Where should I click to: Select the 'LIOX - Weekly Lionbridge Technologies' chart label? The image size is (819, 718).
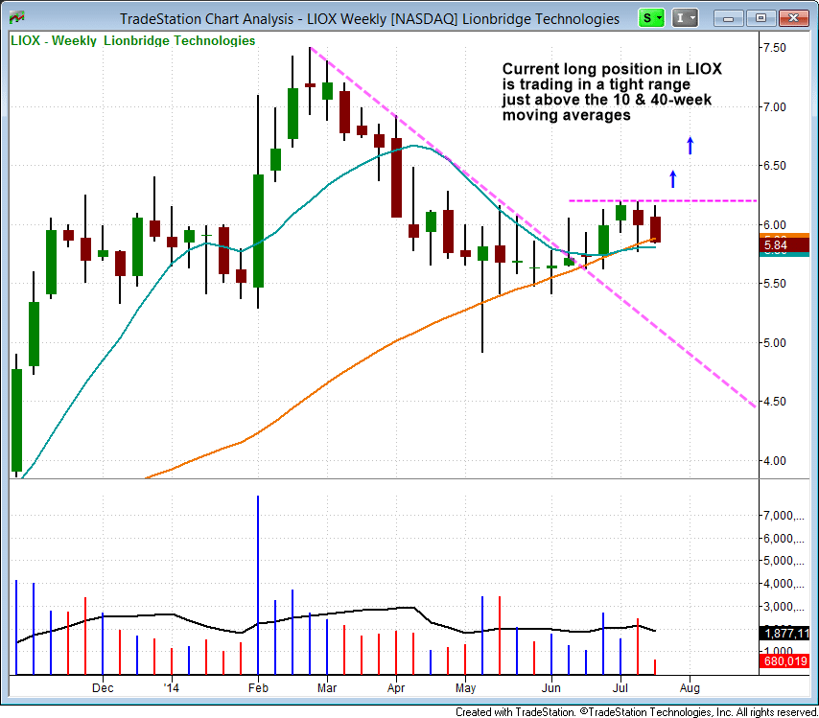coord(132,40)
